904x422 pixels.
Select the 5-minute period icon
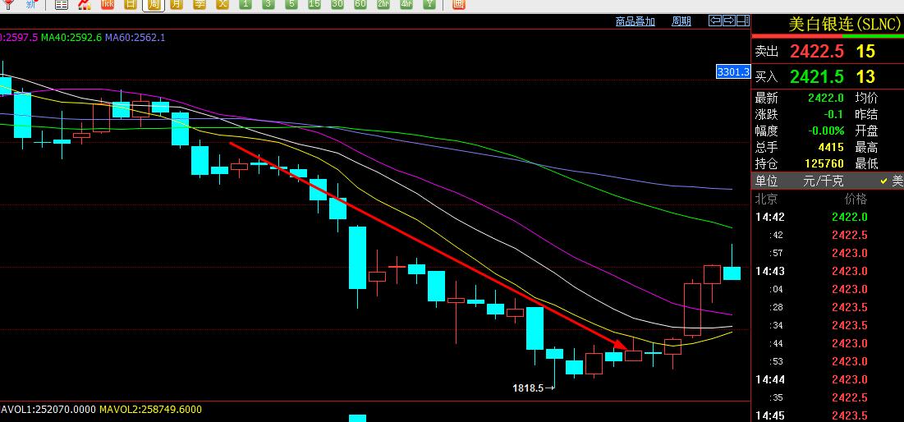[x=291, y=5]
